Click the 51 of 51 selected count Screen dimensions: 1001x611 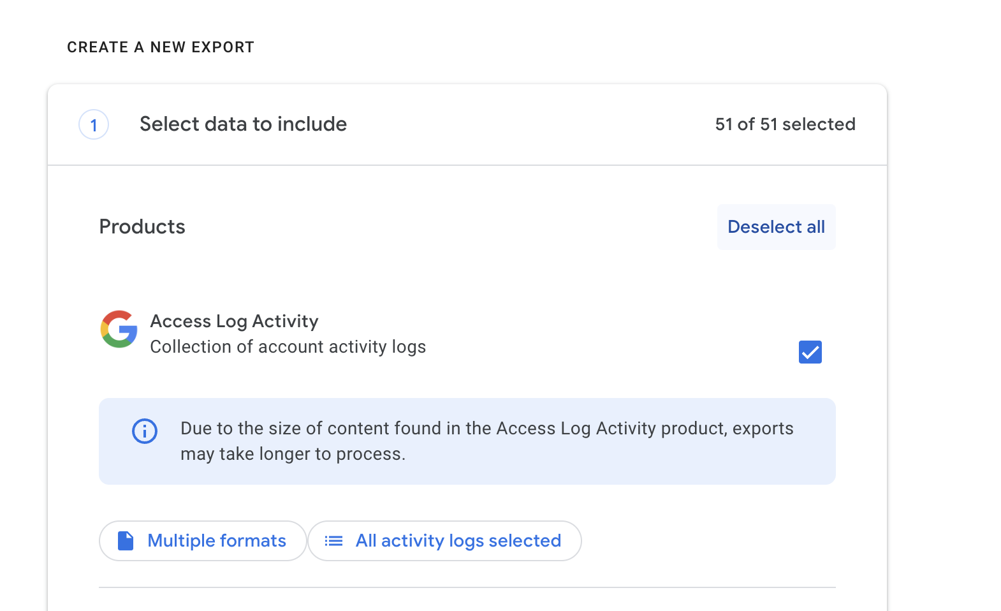click(x=785, y=124)
